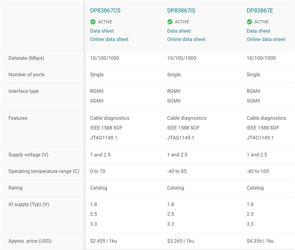Click 1.8 IO supply value for DP83867CS

pos(93,204)
